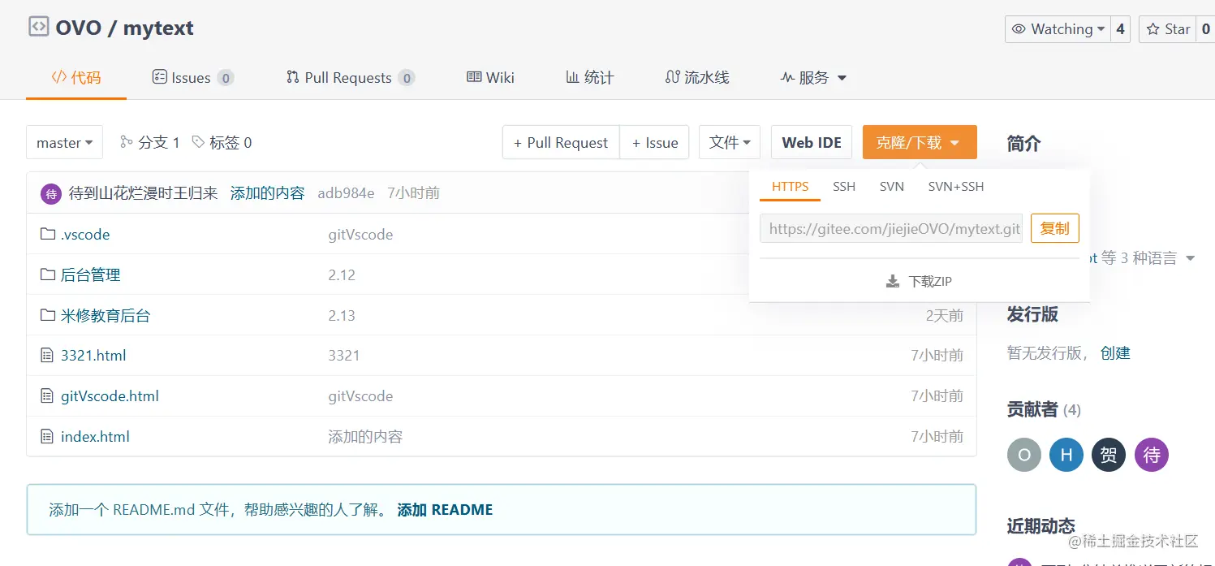This screenshot has width=1215, height=566.
Task: Select the HTTPS clone tab
Action: pyautogui.click(x=790, y=187)
